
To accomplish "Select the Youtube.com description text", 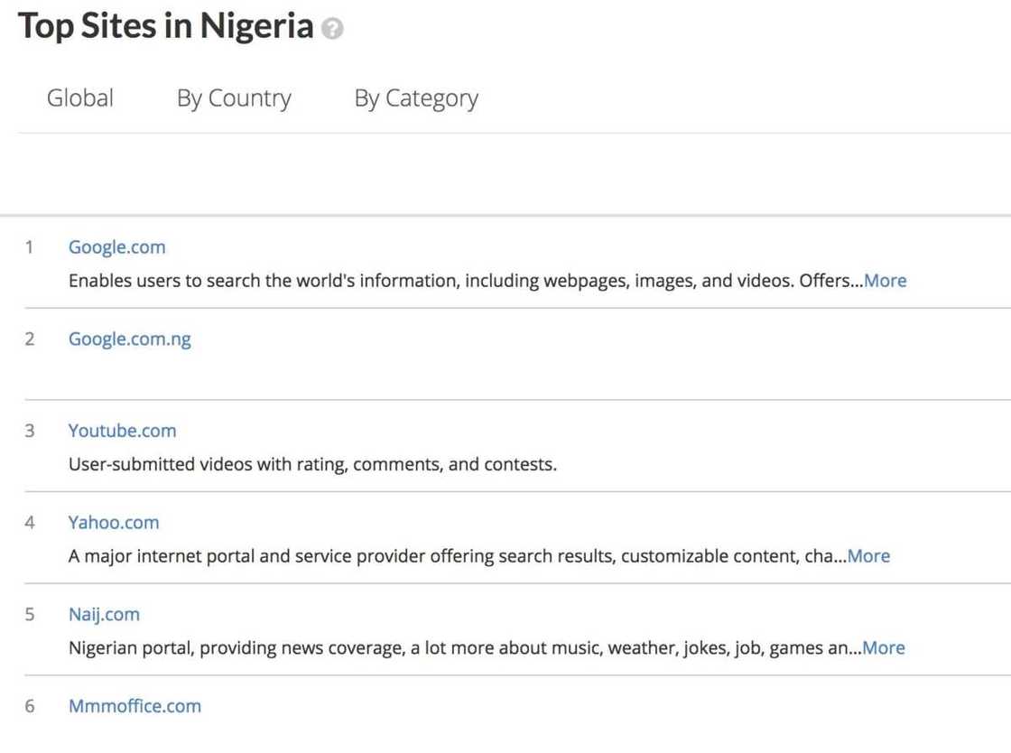I will click(312, 464).
